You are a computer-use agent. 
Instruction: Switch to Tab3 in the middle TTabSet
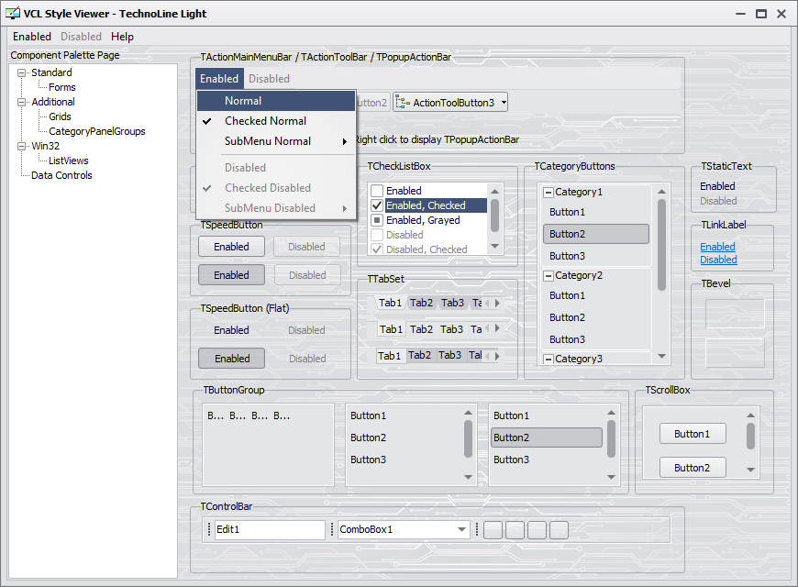tap(451, 329)
